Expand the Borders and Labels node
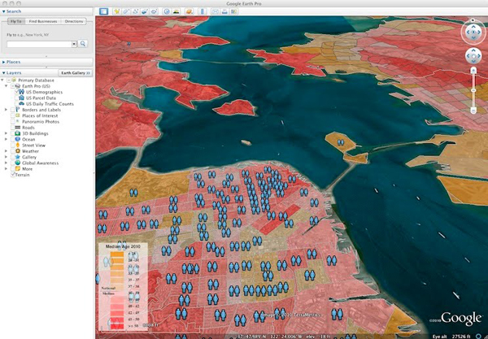 tap(6, 110)
